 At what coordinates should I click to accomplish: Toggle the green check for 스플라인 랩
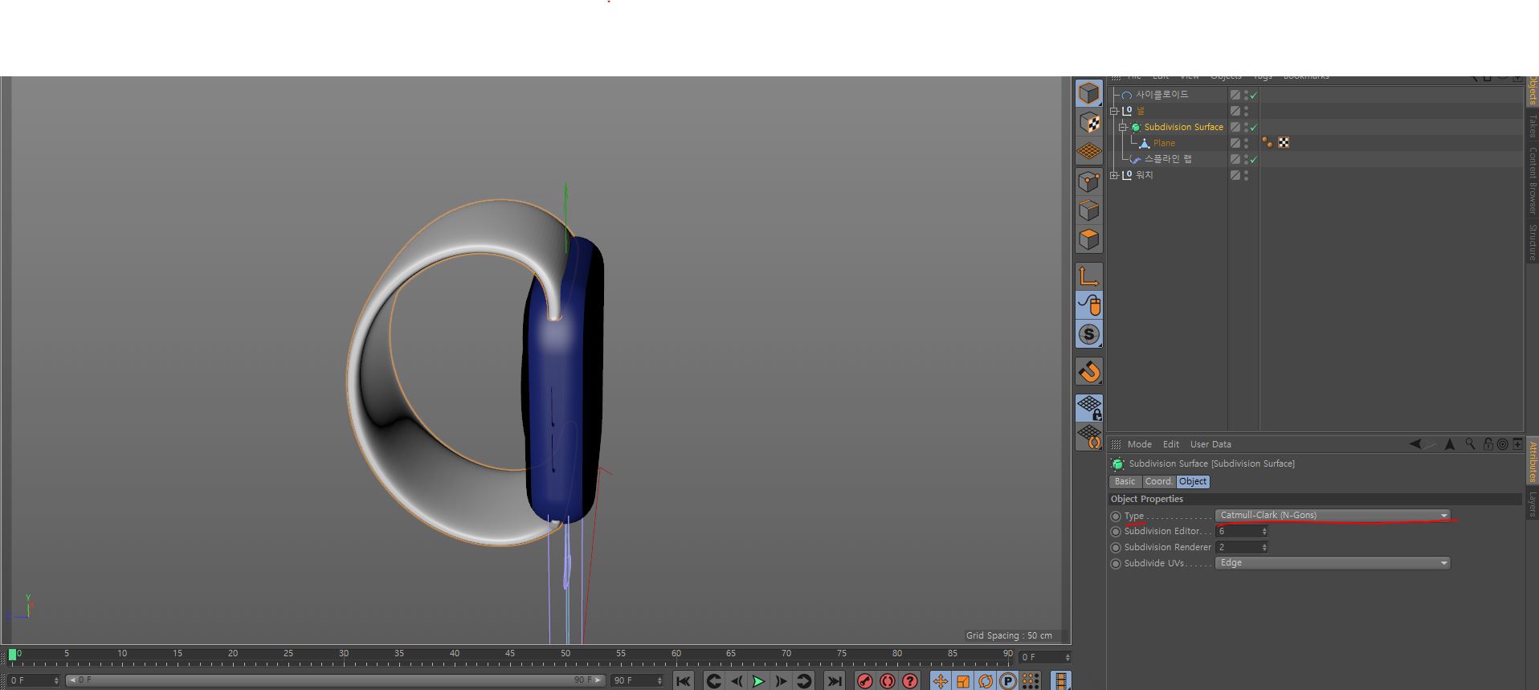(x=1254, y=159)
